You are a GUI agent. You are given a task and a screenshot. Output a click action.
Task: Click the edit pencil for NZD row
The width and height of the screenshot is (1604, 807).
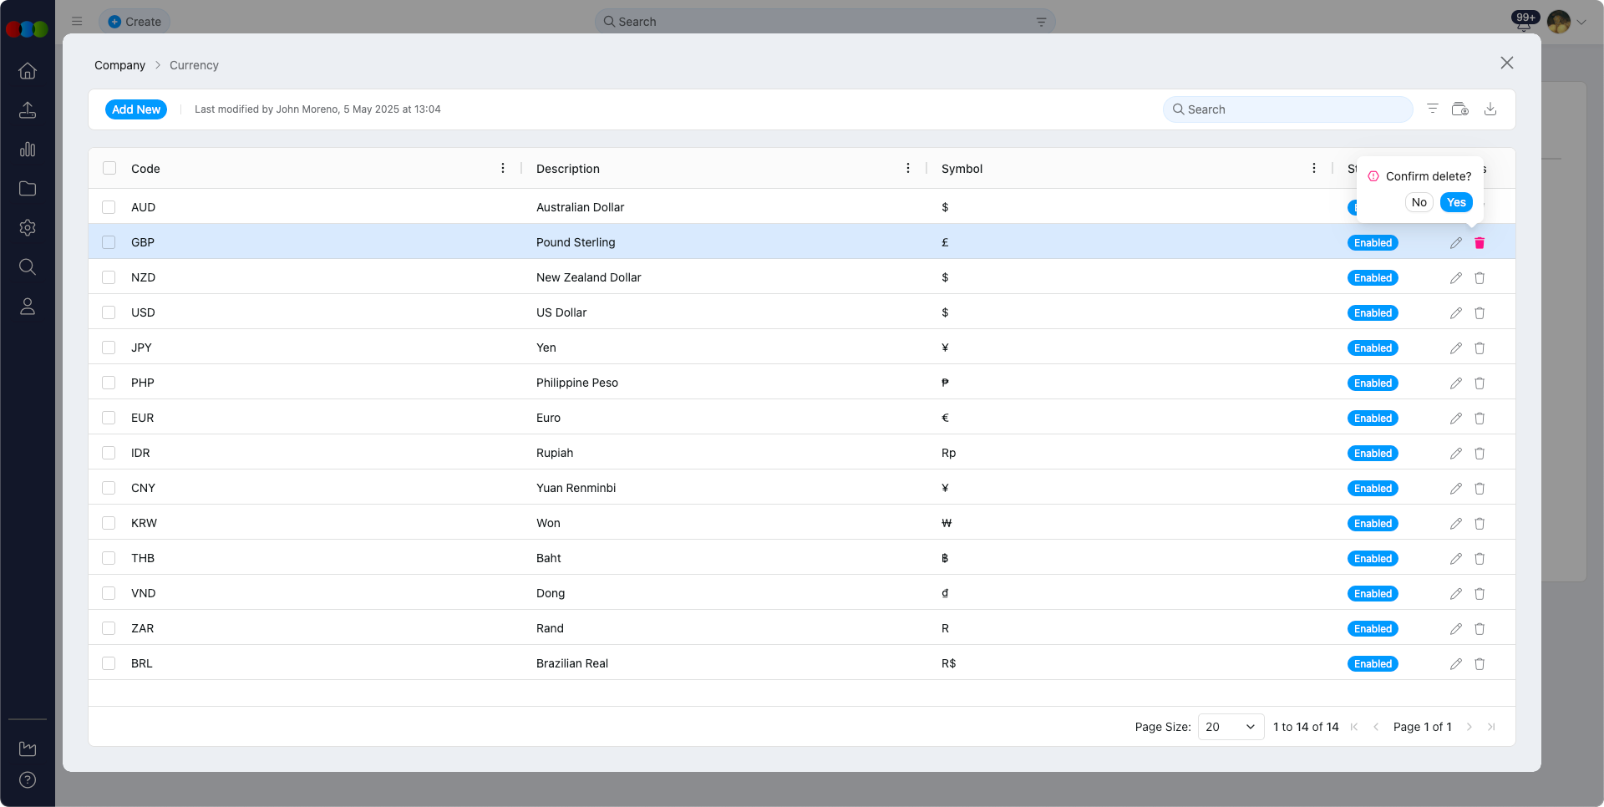[1455, 278]
